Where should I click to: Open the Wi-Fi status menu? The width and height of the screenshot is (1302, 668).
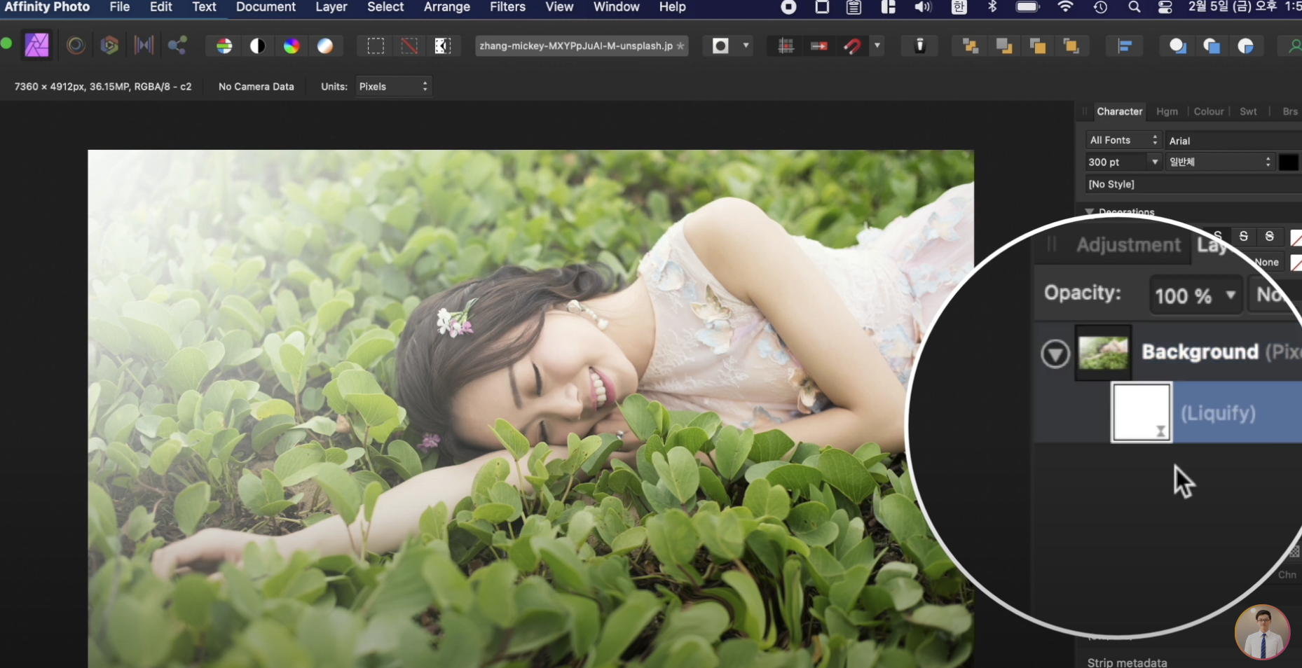pos(1065,7)
